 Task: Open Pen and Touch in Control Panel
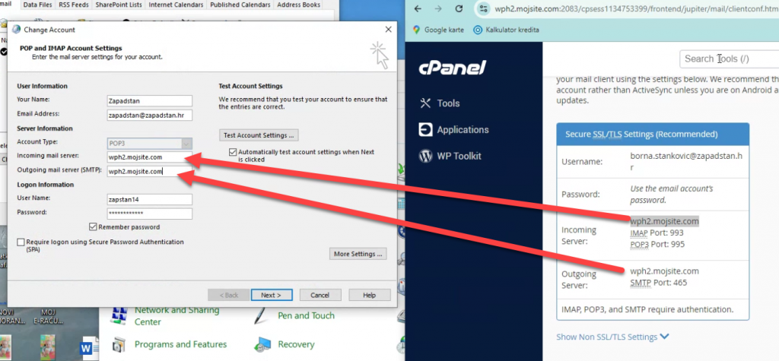[x=306, y=316]
